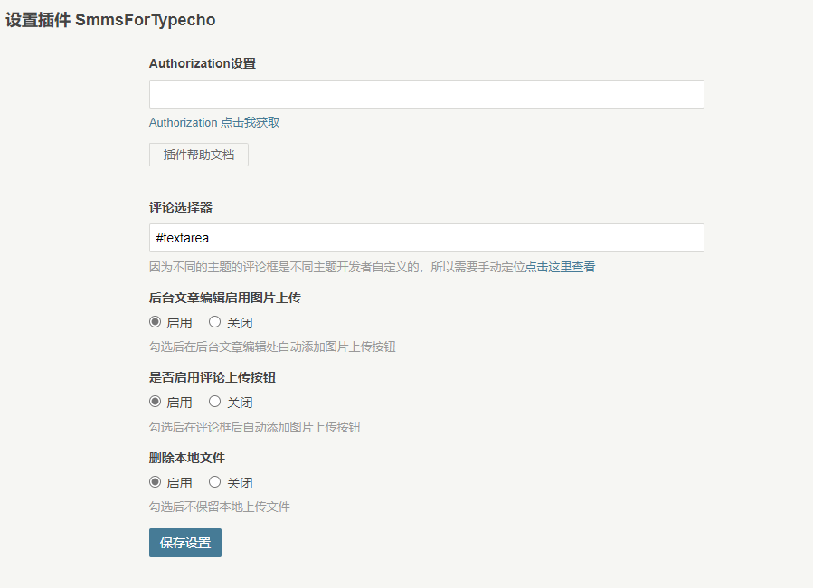Follow the 点击这里查看 link

[x=560, y=267]
